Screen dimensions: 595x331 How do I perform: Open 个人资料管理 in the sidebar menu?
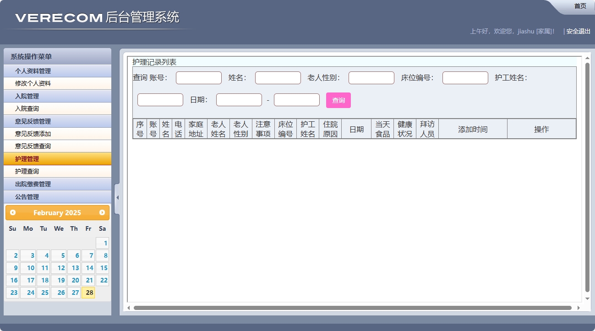(x=57, y=71)
